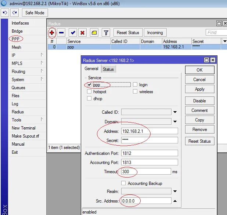The height and width of the screenshot is (215, 227).
Task: Expand the Domain dropdown arrow
Action: pyautogui.click(x=175, y=121)
